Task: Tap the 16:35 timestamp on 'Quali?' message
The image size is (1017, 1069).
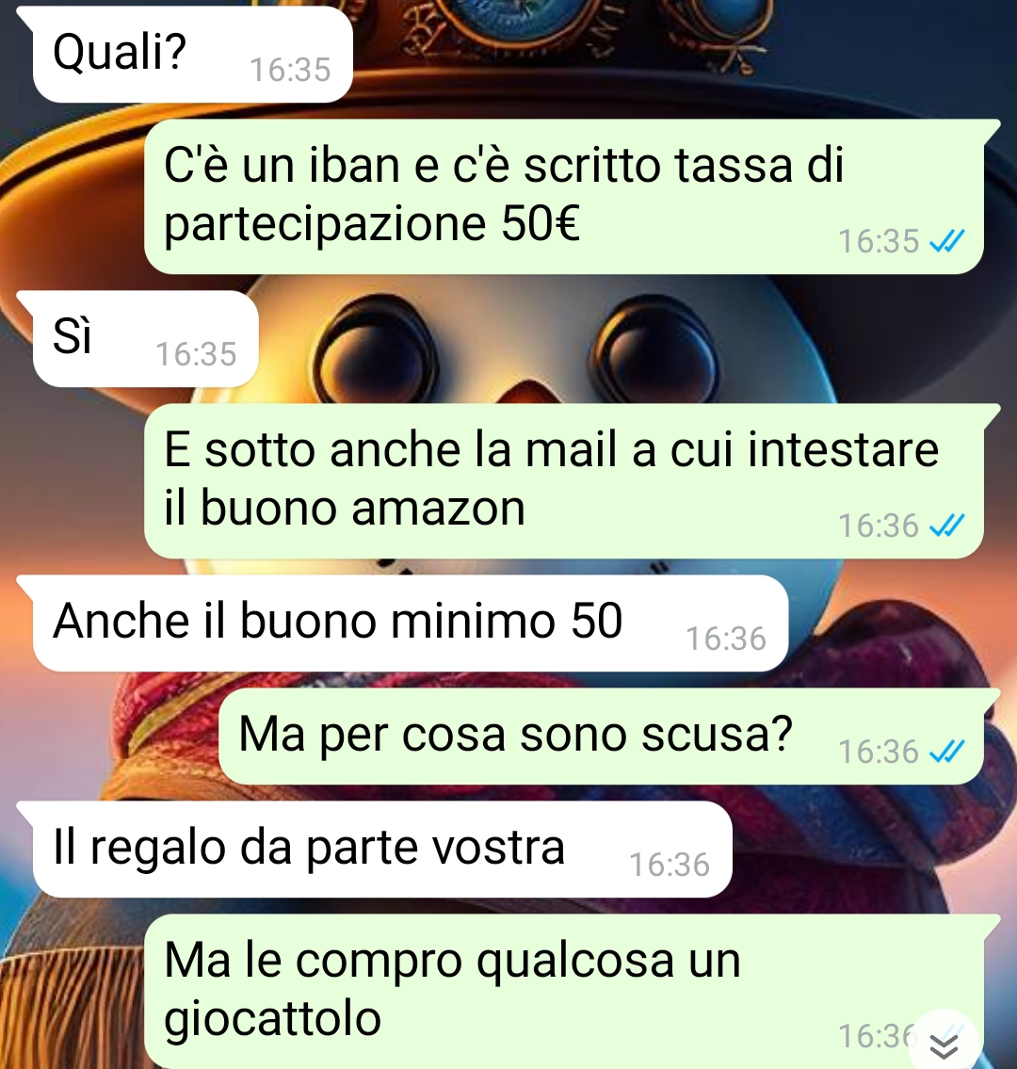Action: coord(290,71)
